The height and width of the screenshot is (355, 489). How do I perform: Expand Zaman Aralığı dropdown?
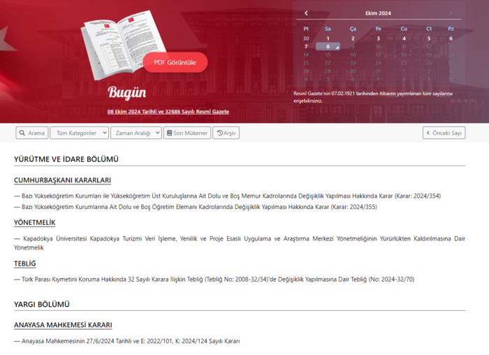pyautogui.click(x=136, y=133)
